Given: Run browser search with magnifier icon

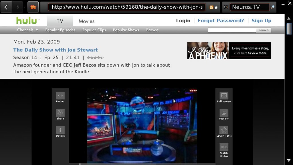Looking at the screenshot, I should coord(273,7).
